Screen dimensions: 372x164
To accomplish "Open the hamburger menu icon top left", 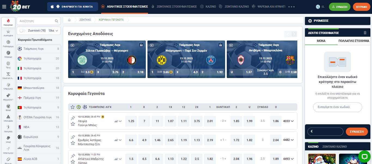I will click(x=4, y=7).
